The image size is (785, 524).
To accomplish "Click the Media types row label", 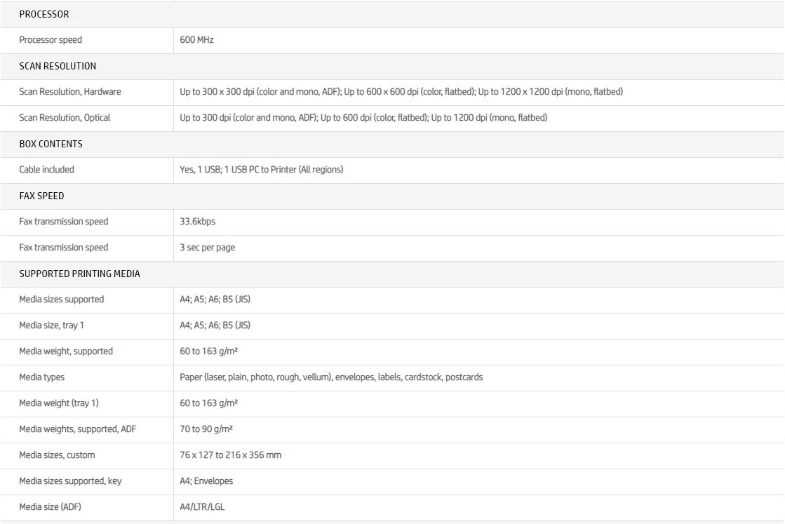I will [x=41, y=377].
